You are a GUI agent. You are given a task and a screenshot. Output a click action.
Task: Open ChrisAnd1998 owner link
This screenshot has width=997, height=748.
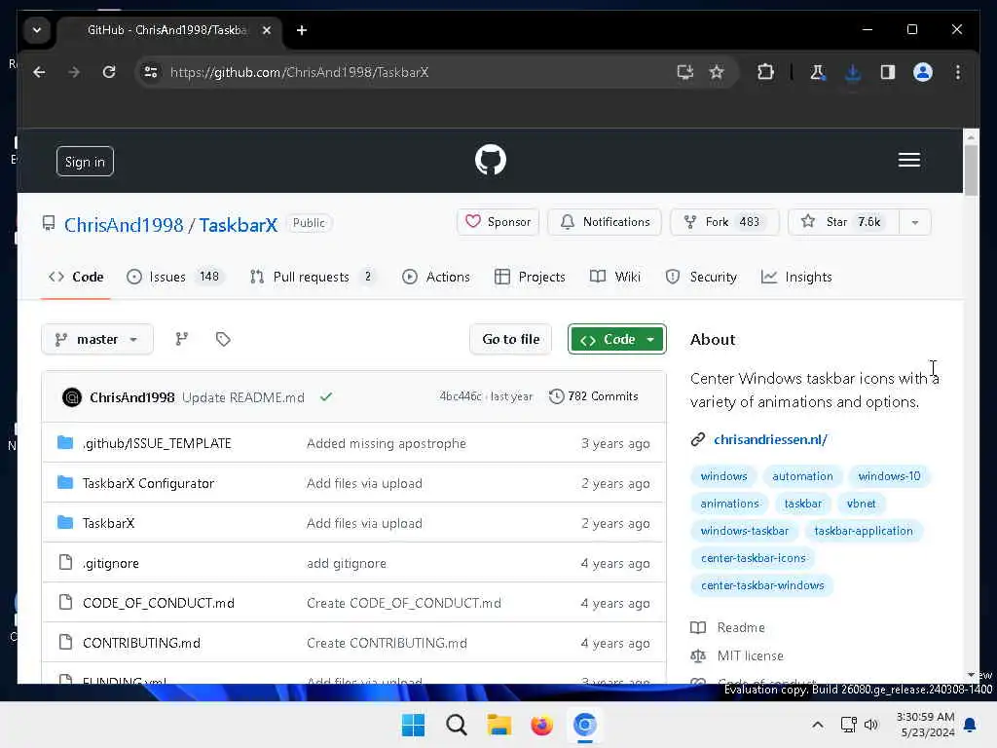[124, 225]
